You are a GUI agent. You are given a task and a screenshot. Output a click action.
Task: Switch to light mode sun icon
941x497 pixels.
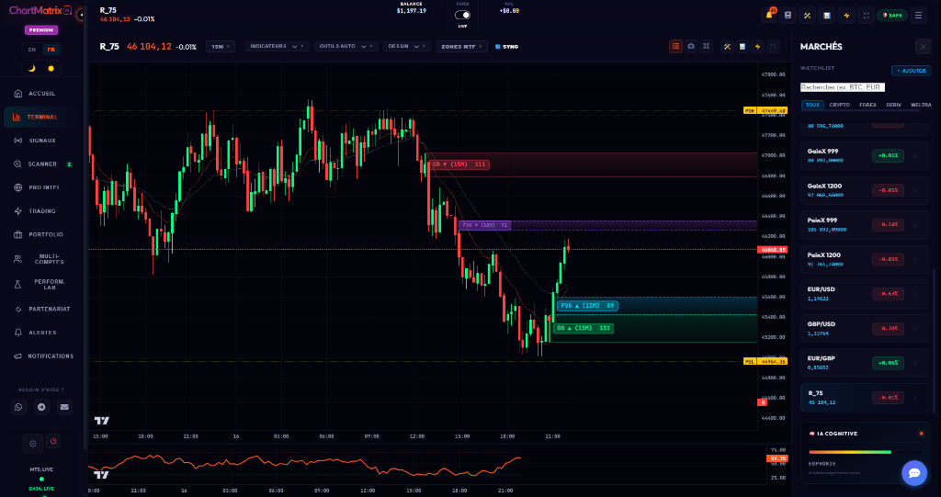point(51,68)
